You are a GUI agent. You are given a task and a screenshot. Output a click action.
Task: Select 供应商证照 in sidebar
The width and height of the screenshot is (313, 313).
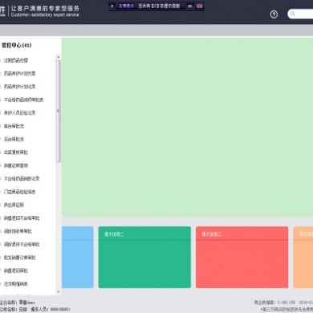[14, 205]
